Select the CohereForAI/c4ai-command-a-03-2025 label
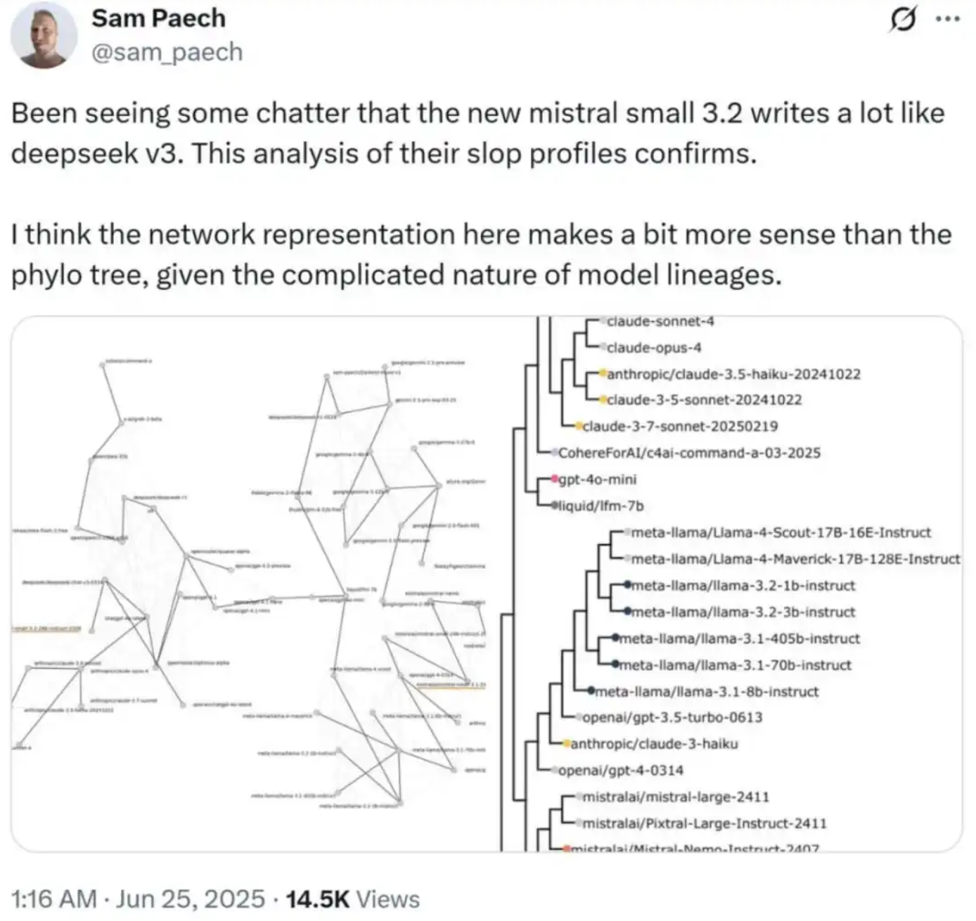Screen dimensions: 976x921 [689, 453]
